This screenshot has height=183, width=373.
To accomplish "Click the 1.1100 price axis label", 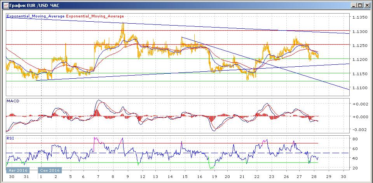I will tap(361, 88).
